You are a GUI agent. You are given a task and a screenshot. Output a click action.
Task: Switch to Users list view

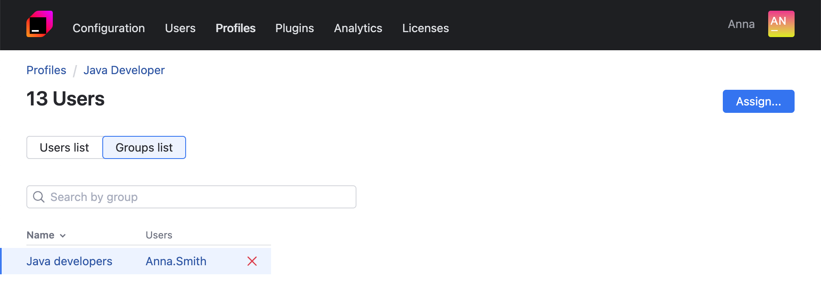click(x=64, y=147)
